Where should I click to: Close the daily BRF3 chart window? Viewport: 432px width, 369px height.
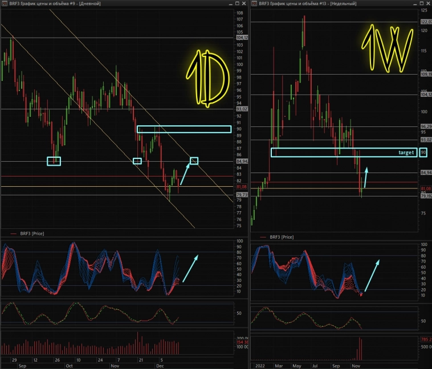[x=242, y=3]
